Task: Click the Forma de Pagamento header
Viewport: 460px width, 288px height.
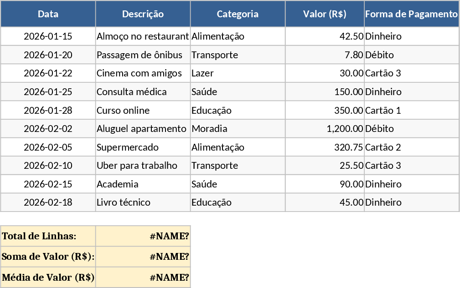Action: tap(411, 14)
